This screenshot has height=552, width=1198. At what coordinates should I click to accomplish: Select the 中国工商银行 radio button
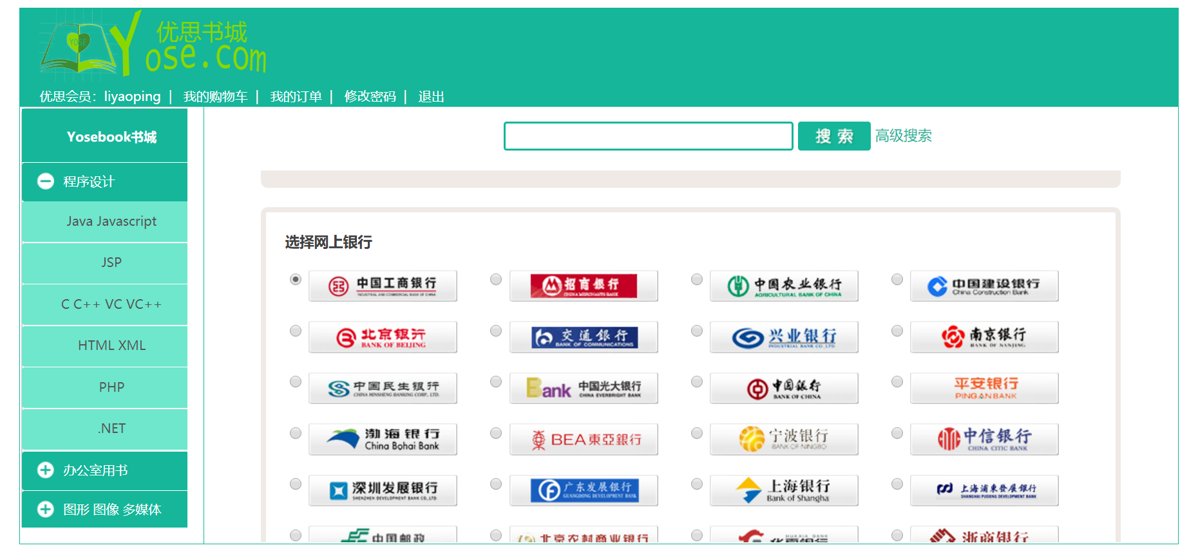coord(296,279)
